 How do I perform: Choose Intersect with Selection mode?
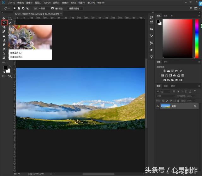coord(28,9)
